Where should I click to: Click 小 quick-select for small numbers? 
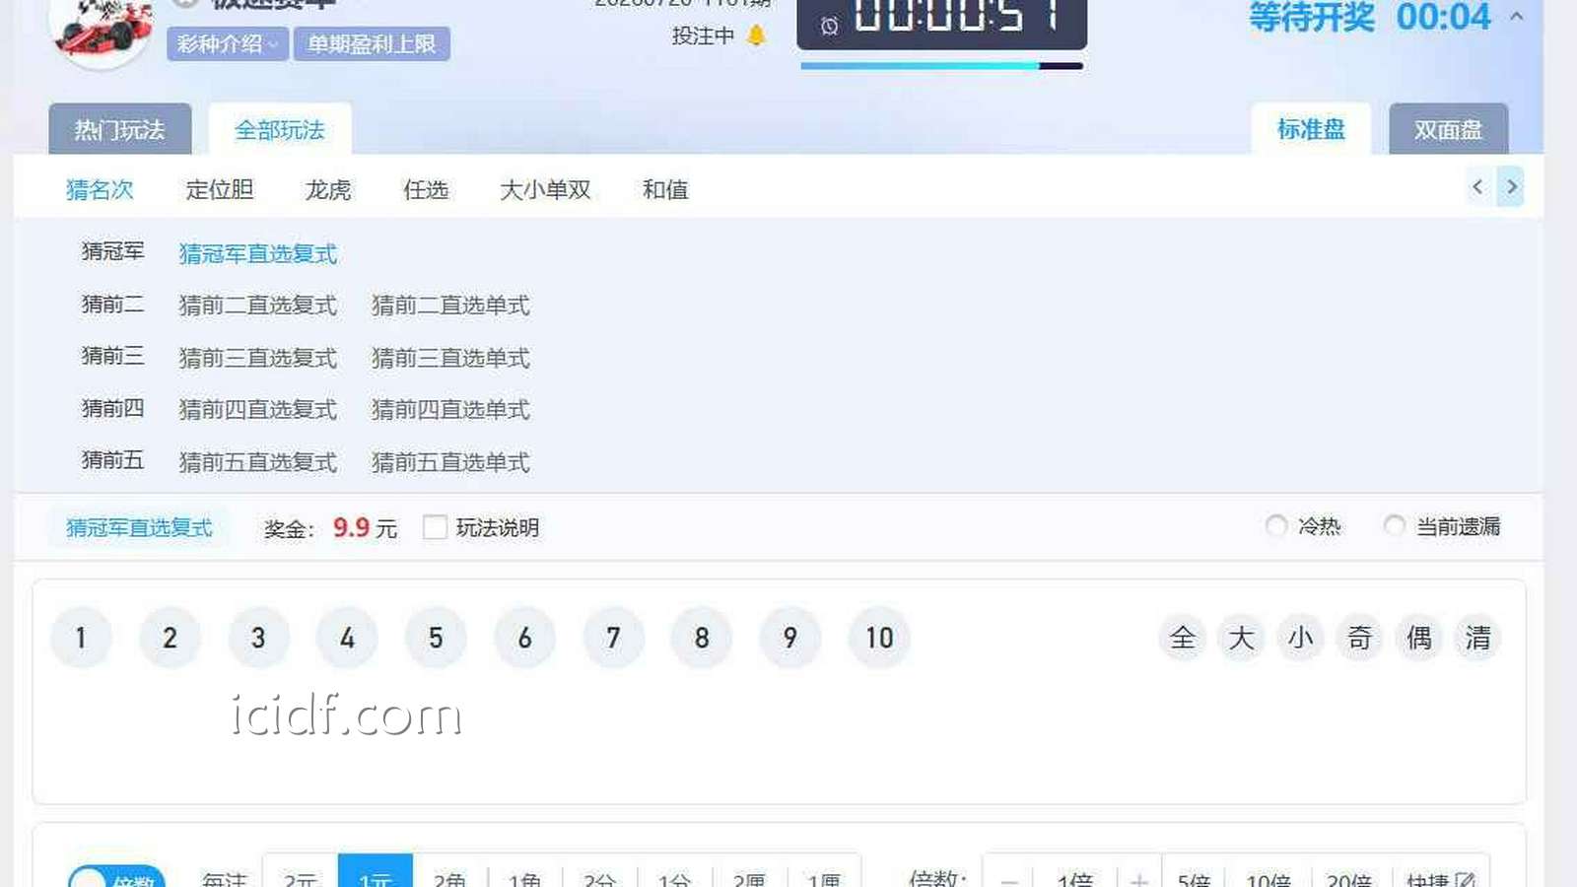coord(1301,638)
